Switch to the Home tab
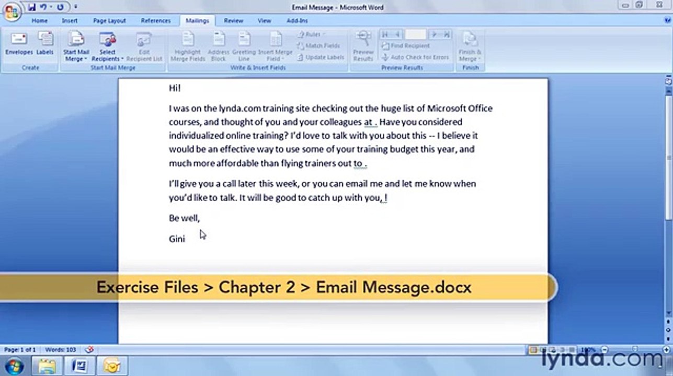The image size is (673, 376). [40, 21]
